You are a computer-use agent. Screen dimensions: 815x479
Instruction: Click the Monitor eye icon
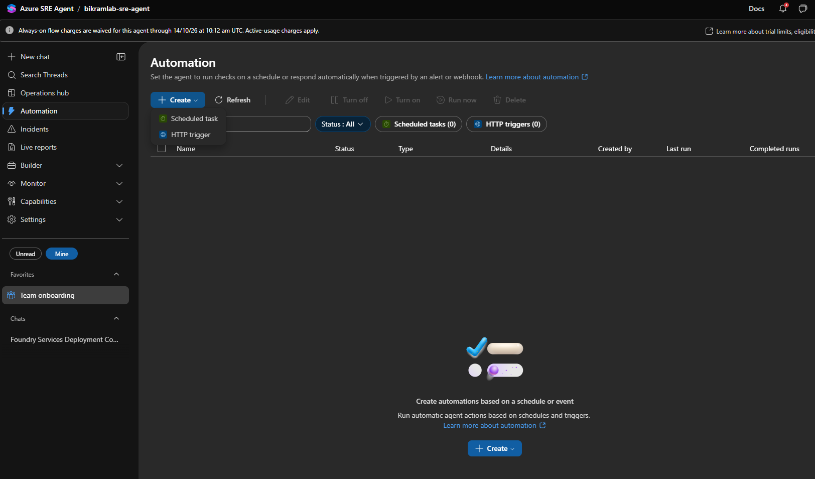click(x=12, y=183)
